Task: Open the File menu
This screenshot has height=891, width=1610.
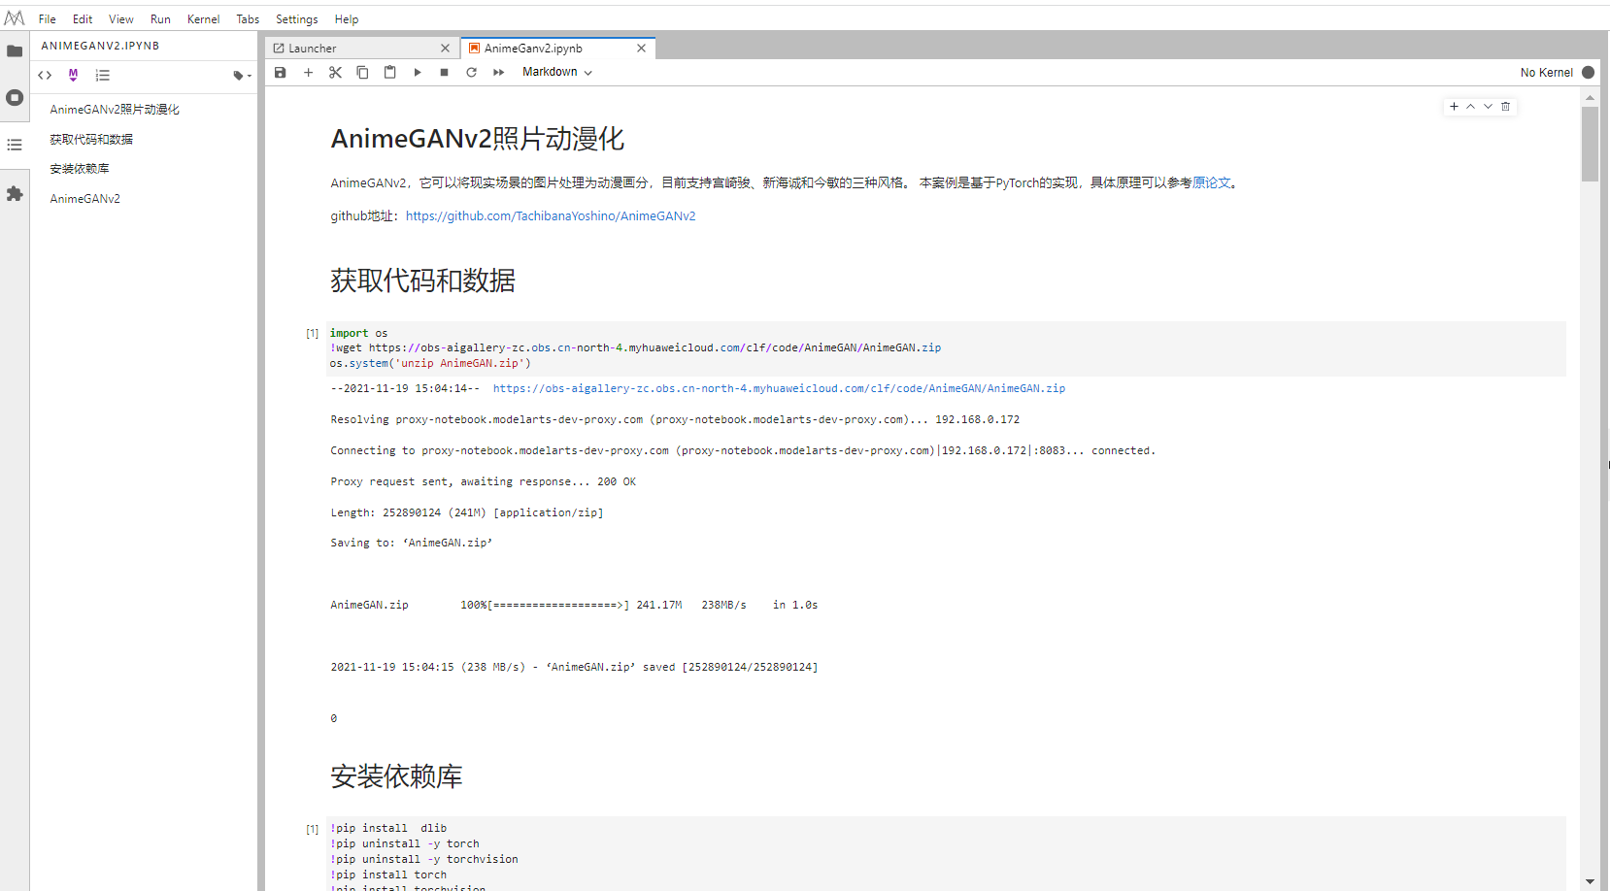Action: pyautogui.click(x=47, y=19)
